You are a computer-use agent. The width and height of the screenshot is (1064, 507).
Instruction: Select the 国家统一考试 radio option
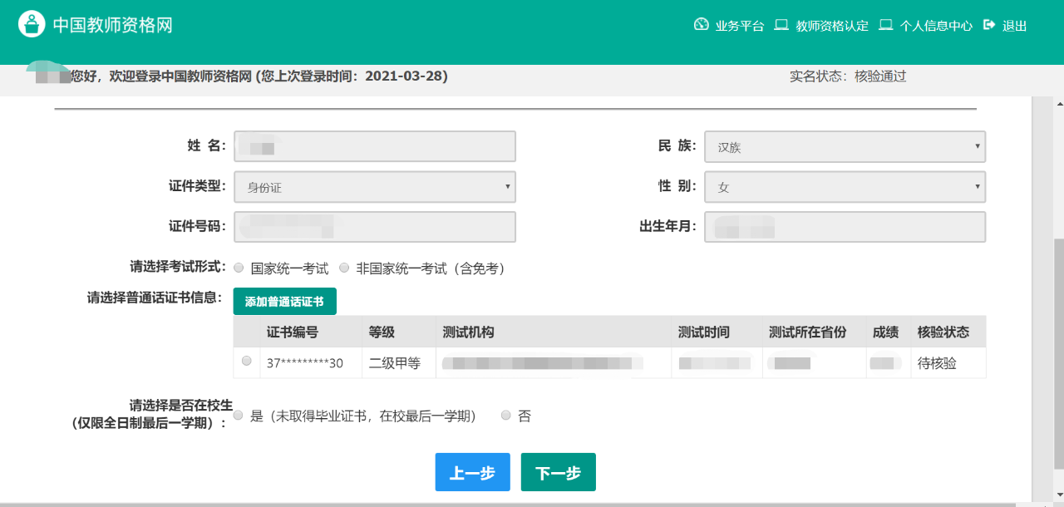(x=239, y=268)
